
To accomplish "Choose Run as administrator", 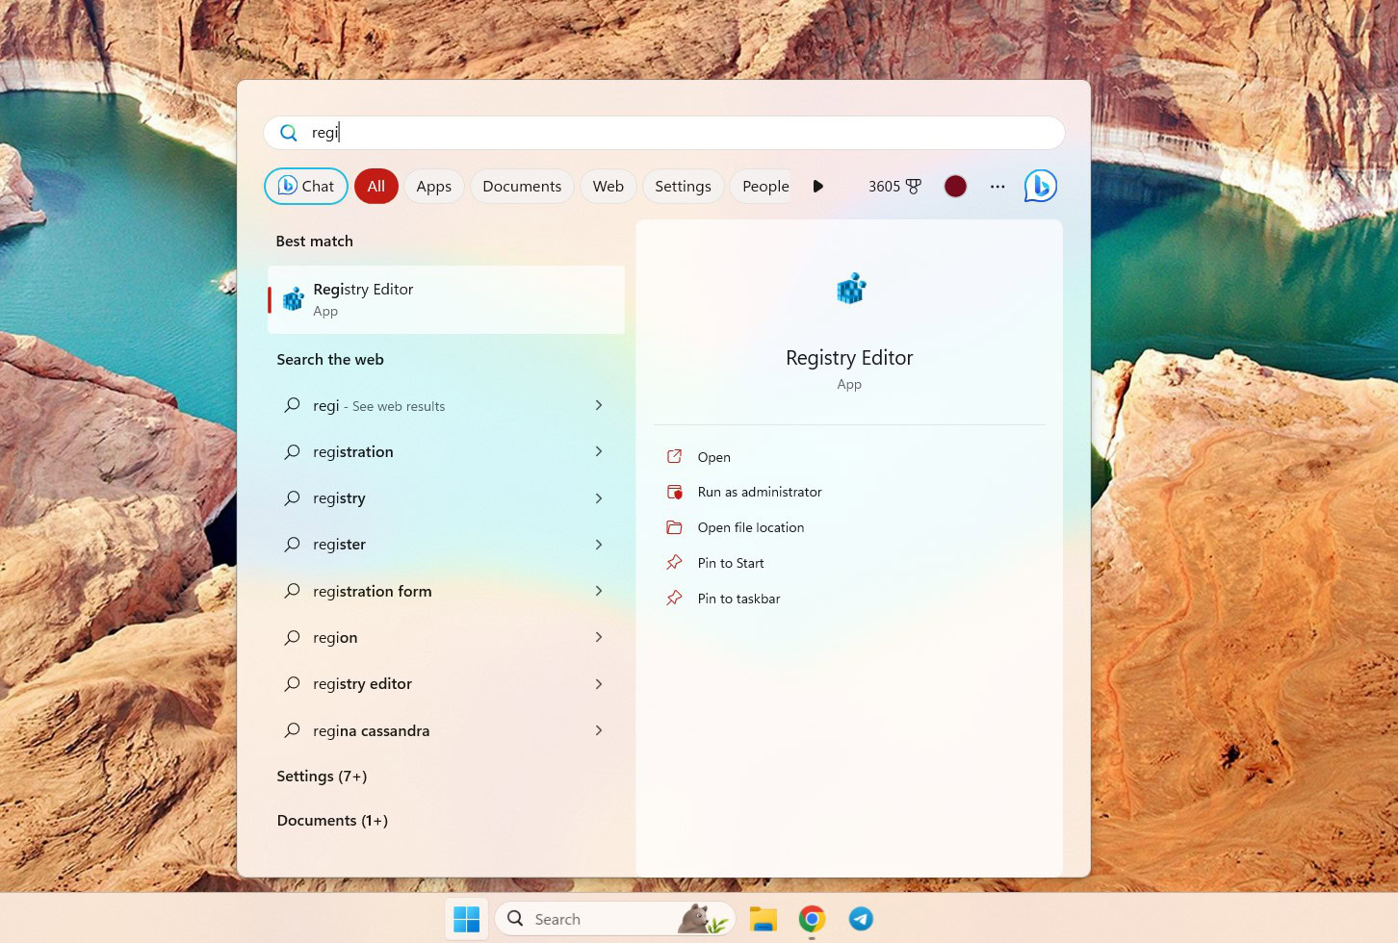I will [760, 492].
